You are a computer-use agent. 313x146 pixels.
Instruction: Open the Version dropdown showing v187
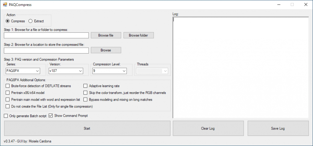(66, 71)
